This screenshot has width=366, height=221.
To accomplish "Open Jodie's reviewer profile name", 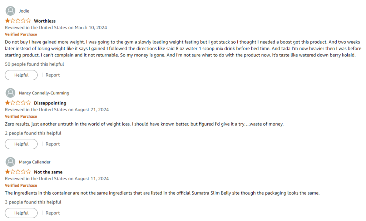I will click(x=24, y=11).
